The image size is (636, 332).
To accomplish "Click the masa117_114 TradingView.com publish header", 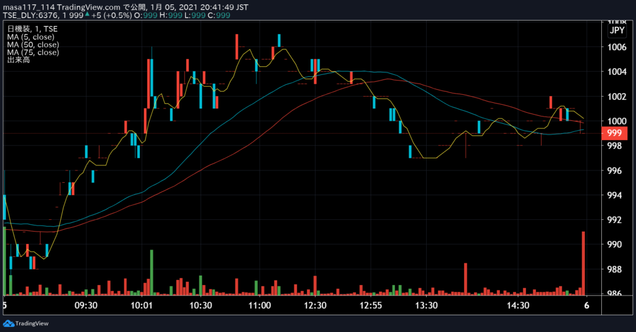I will pyautogui.click(x=125, y=7).
